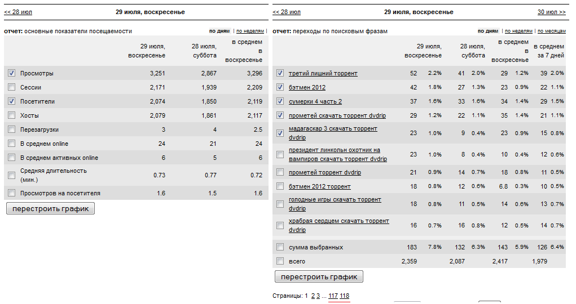Open the бэтмен 2012 торрент link
This screenshot has width=576, height=304.
point(319,187)
